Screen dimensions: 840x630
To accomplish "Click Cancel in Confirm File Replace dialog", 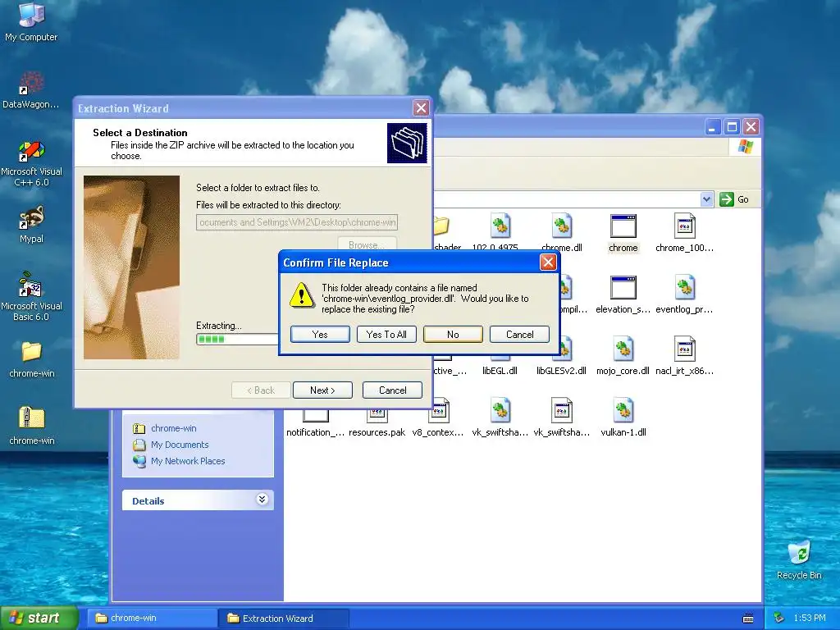I will click(519, 335).
